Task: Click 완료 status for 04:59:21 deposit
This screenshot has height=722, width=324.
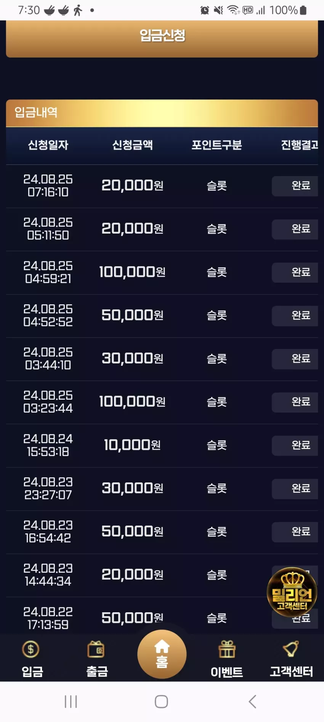Action: pyautogui.click(x=295, y=272)
